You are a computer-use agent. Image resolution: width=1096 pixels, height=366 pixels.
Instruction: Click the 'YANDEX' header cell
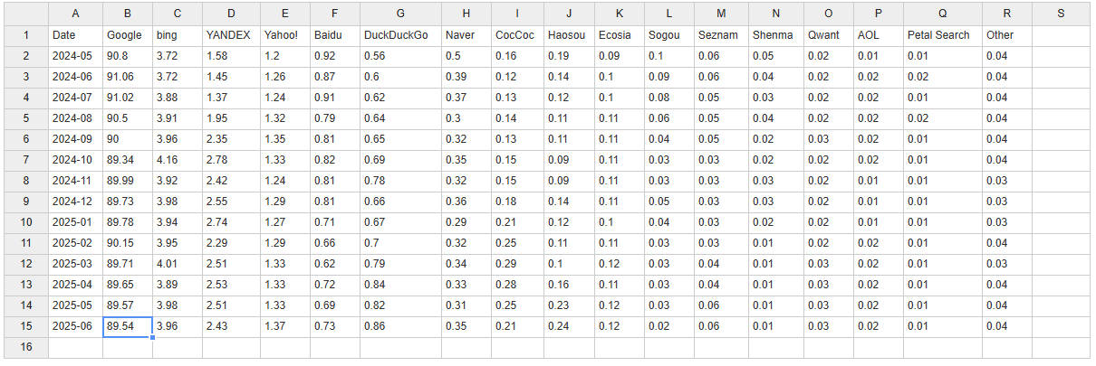pyautogui.click(x=231, y=35)
